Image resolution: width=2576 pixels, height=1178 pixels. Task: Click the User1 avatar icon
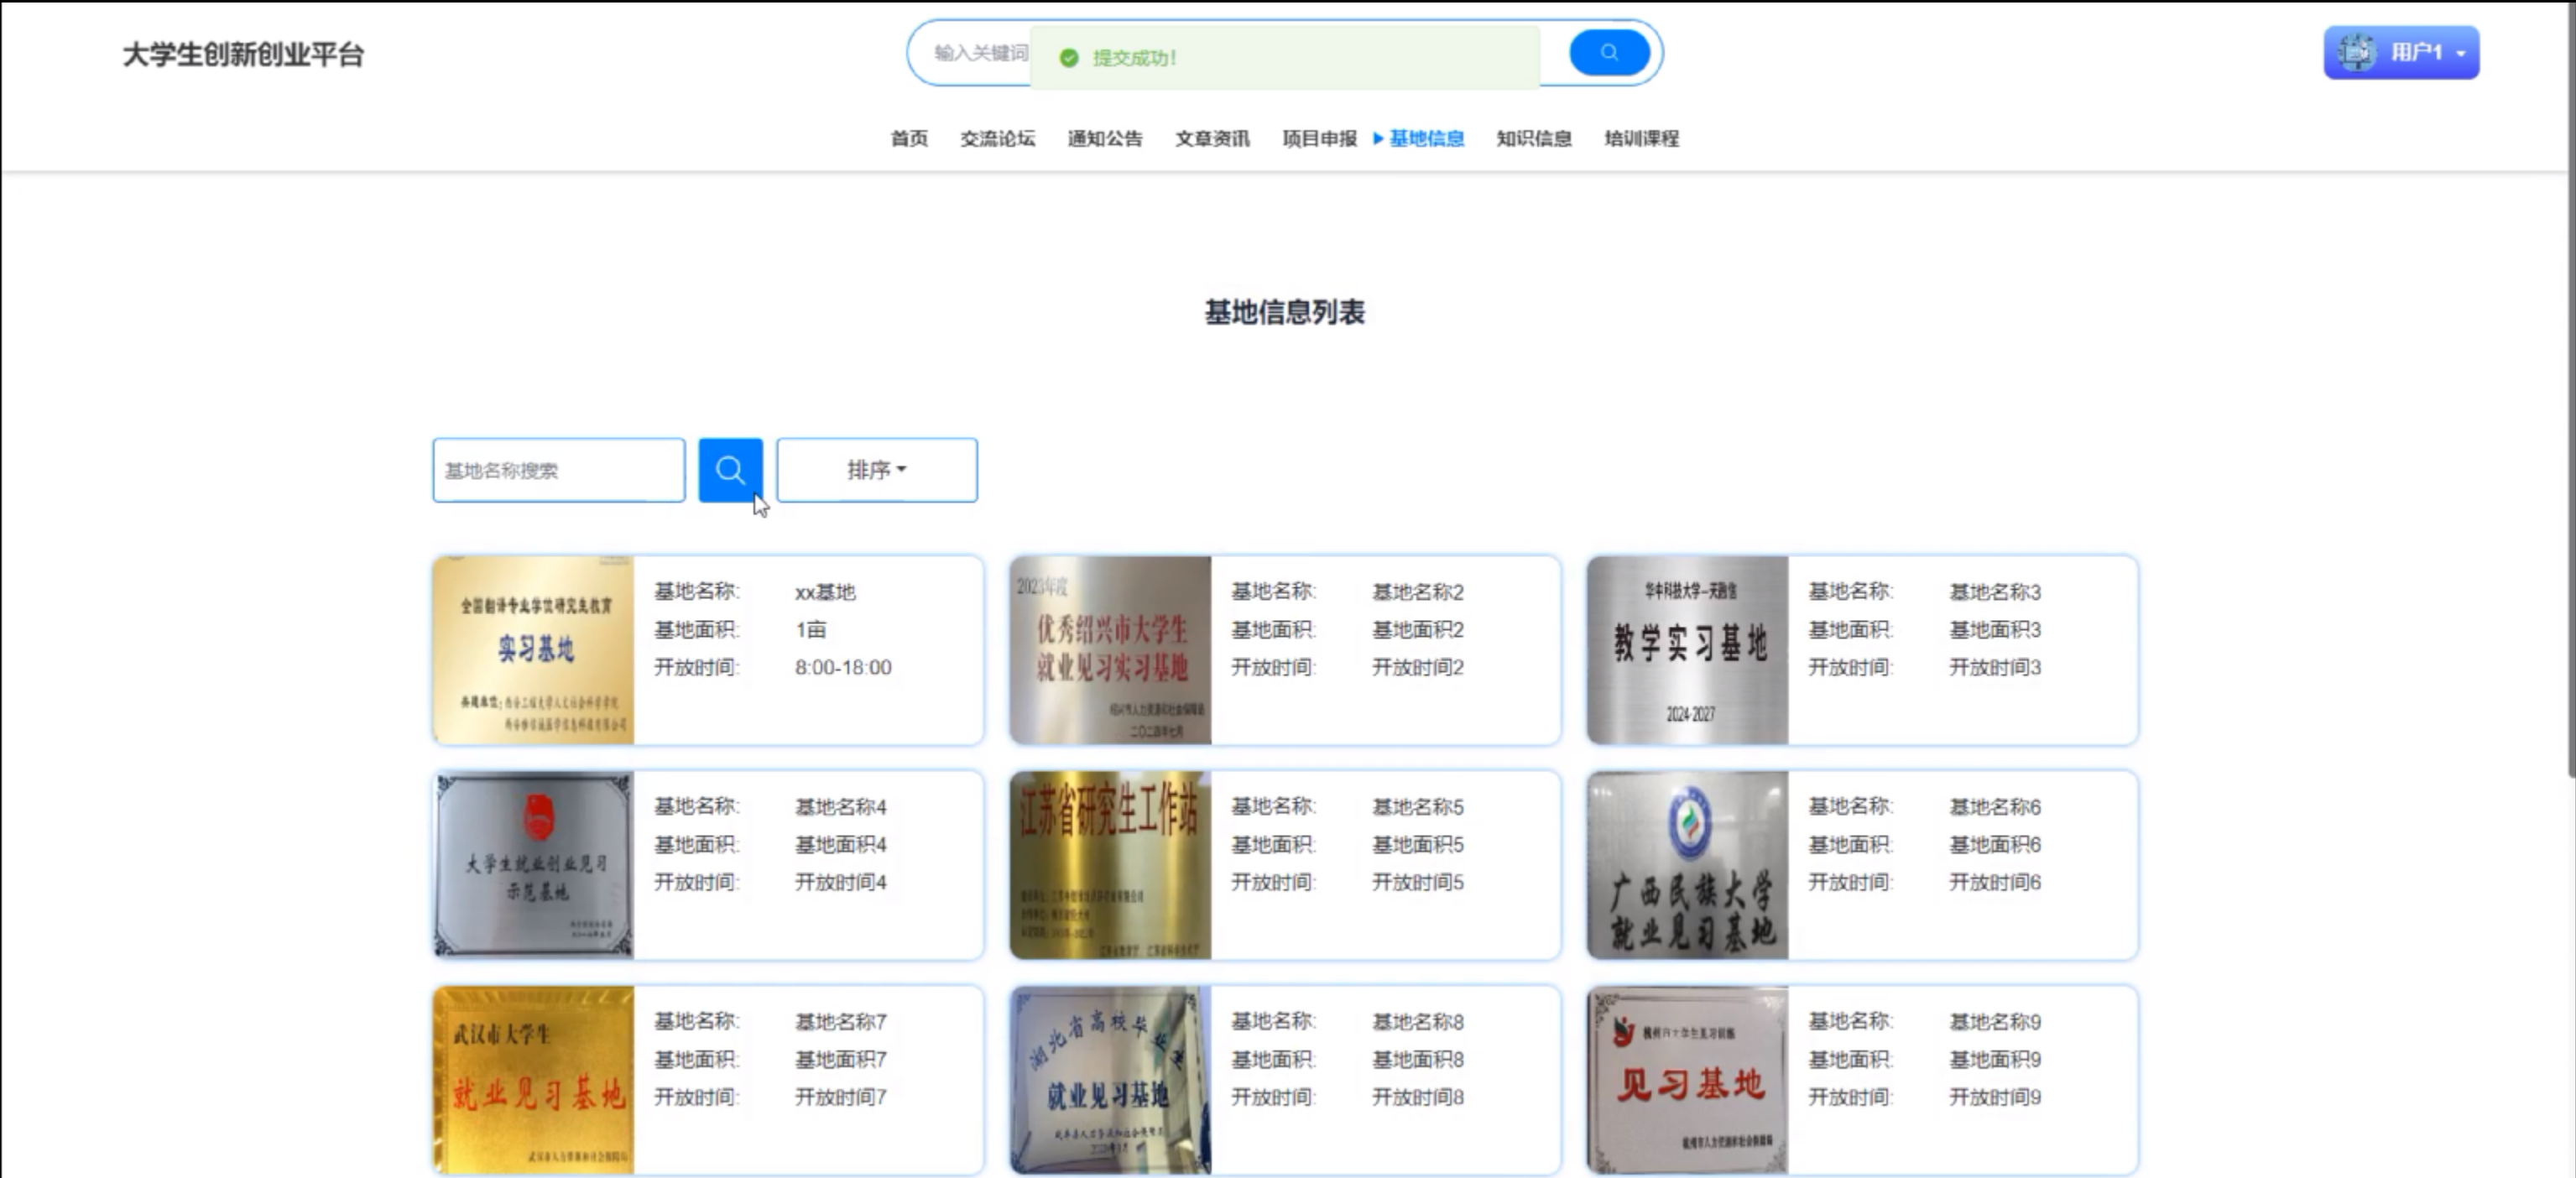click(2356, 52)
